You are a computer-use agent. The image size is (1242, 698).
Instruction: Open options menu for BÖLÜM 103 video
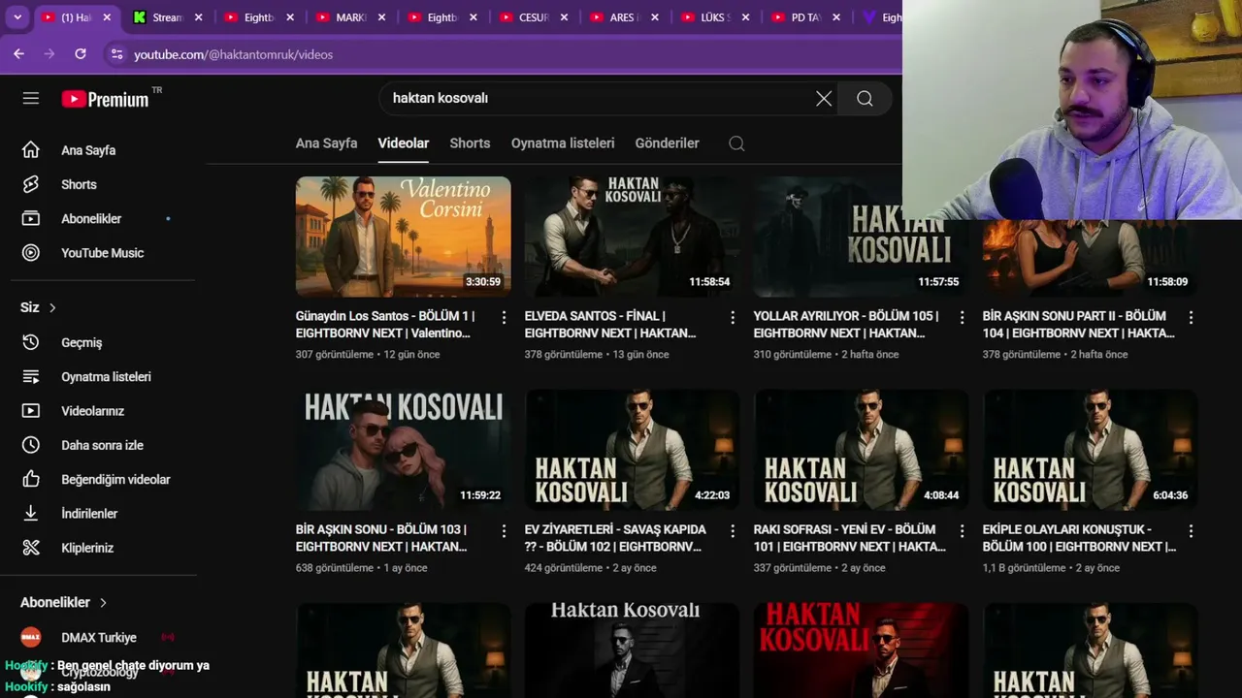point(504,531)
